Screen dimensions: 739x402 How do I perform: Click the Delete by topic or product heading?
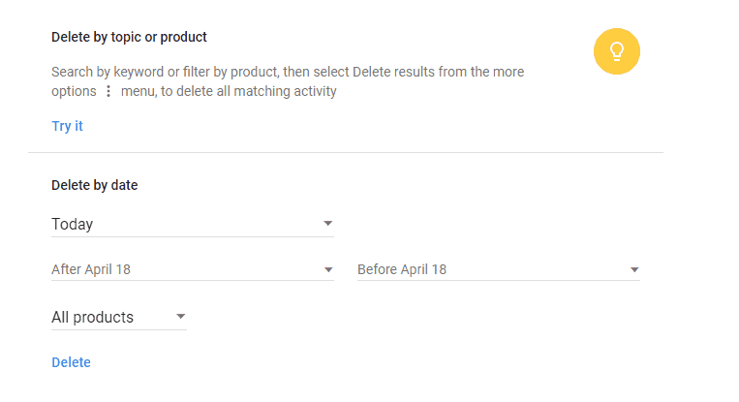129,37
